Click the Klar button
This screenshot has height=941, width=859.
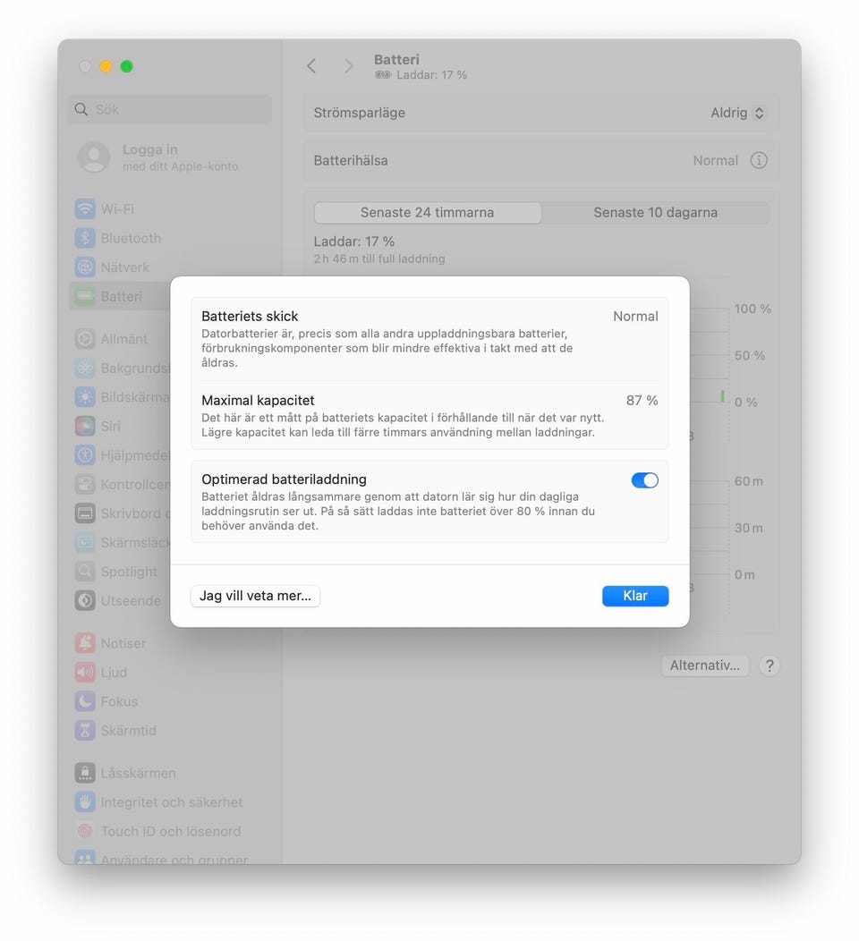coord(635,596)
